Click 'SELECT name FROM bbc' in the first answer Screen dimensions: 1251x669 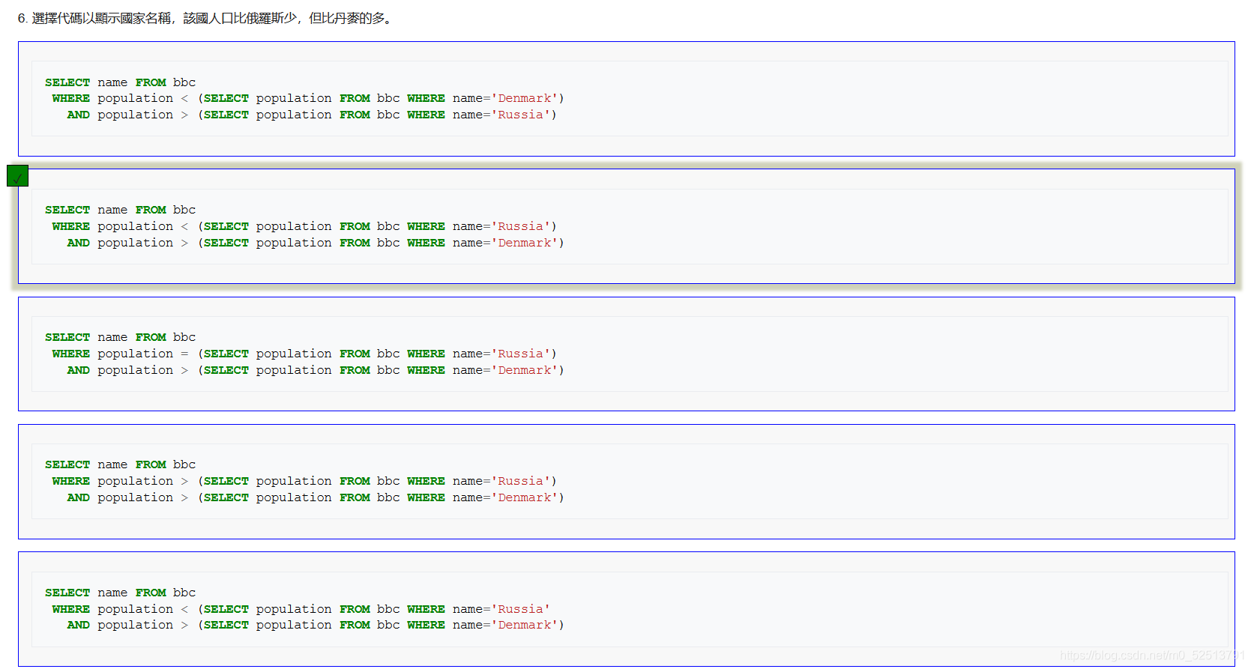tap(120, 82)
